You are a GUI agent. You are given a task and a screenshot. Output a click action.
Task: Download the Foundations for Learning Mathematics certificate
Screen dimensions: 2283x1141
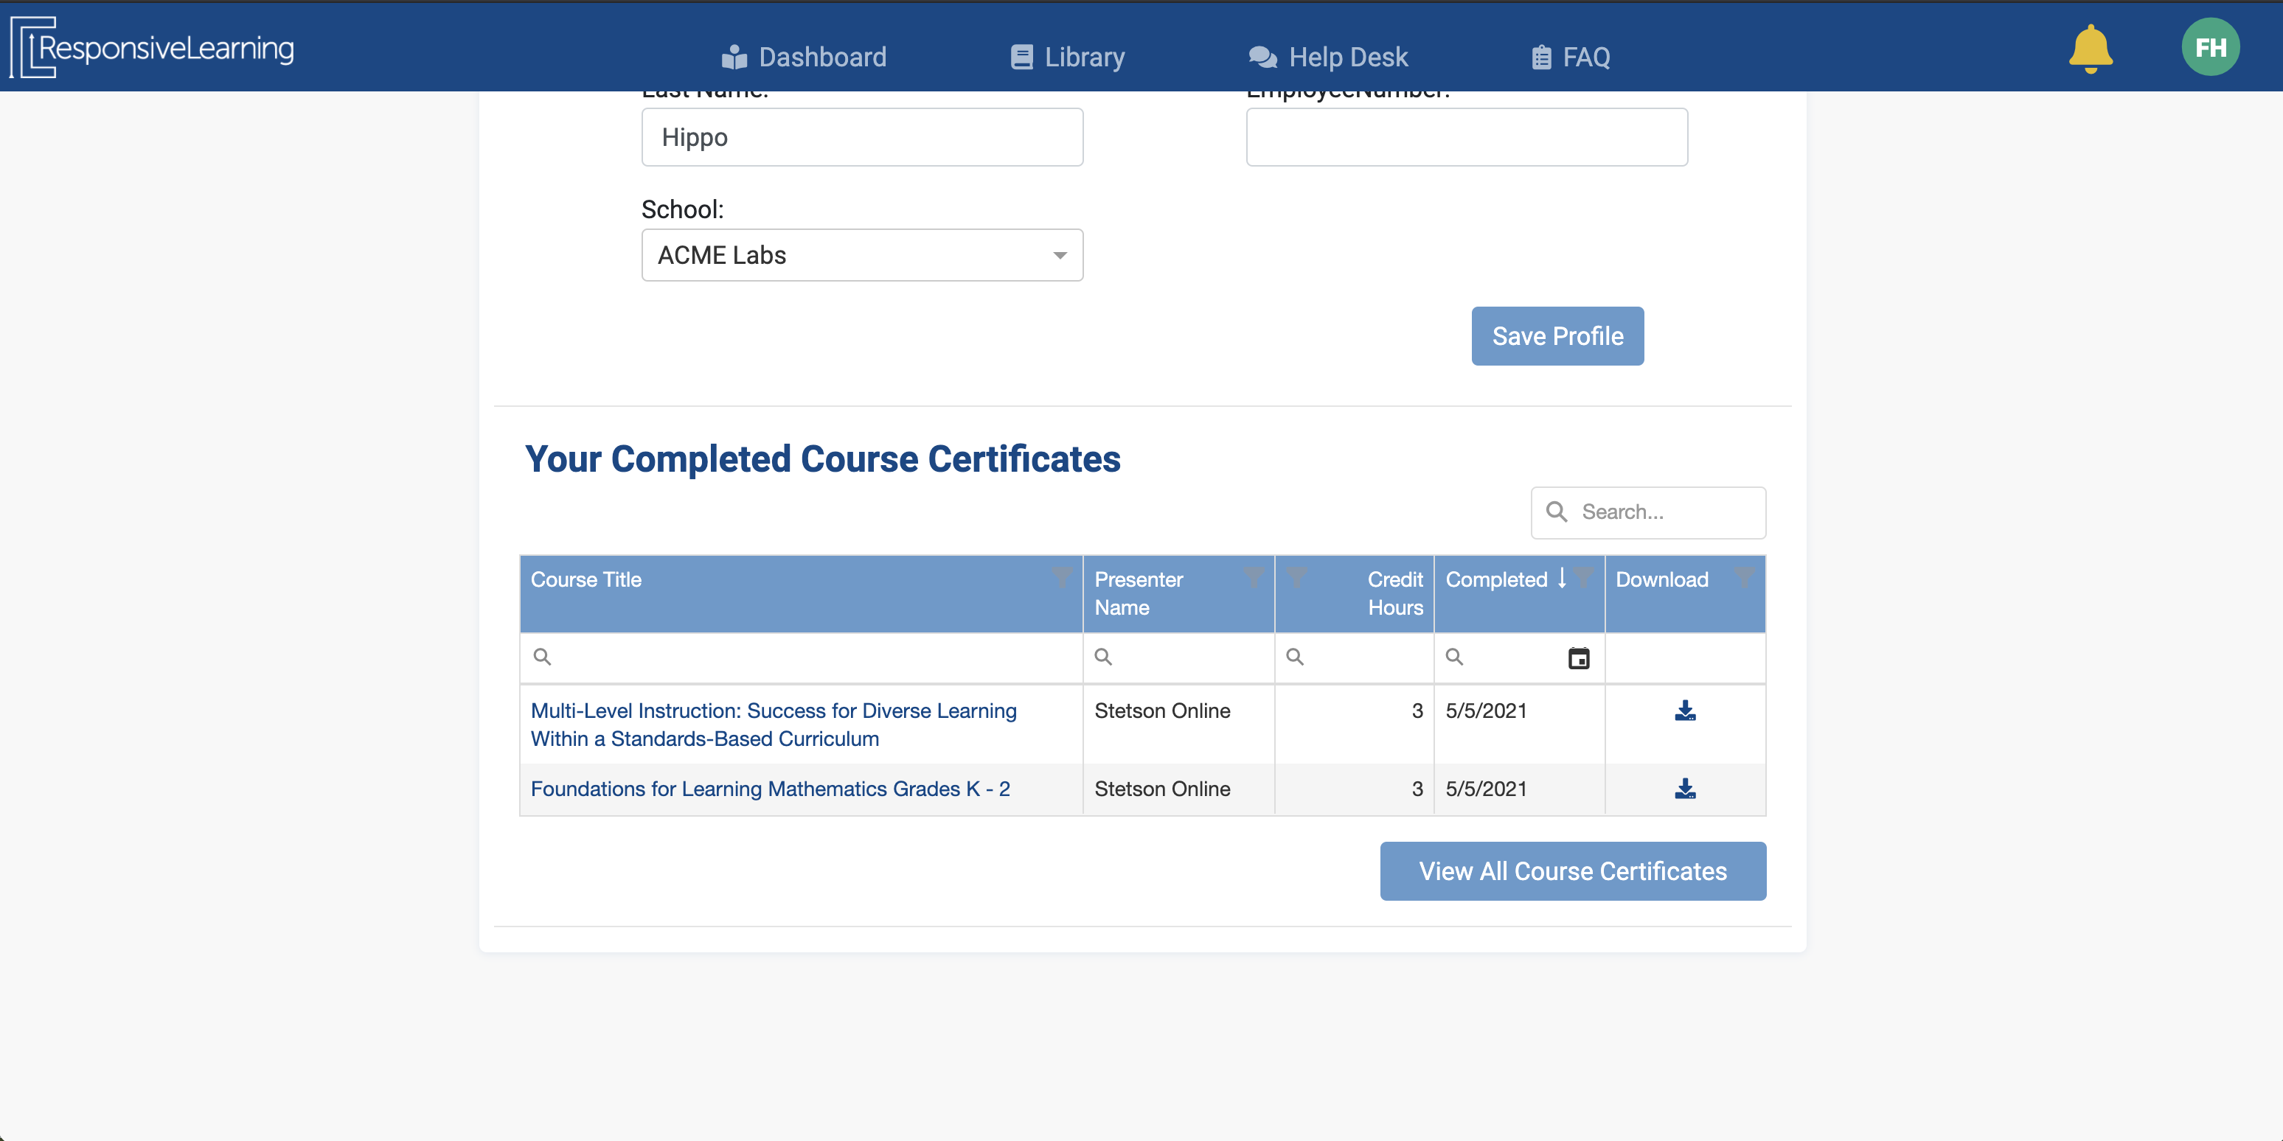coord(1685,789)
